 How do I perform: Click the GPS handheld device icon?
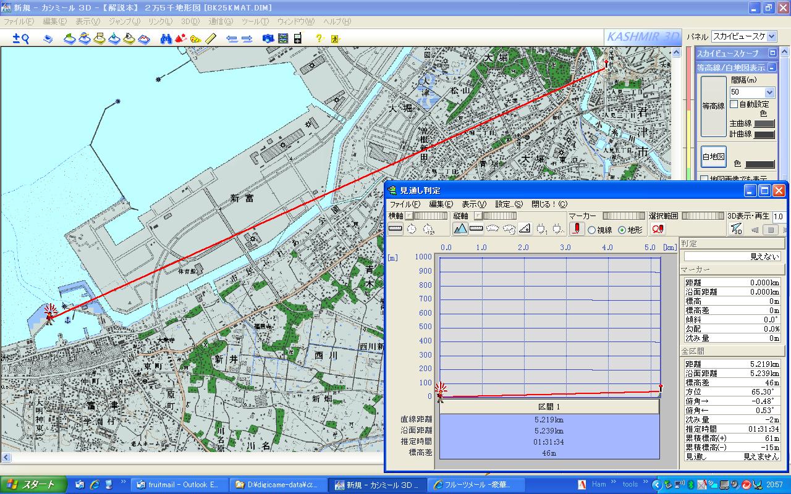tap(297, 38)
